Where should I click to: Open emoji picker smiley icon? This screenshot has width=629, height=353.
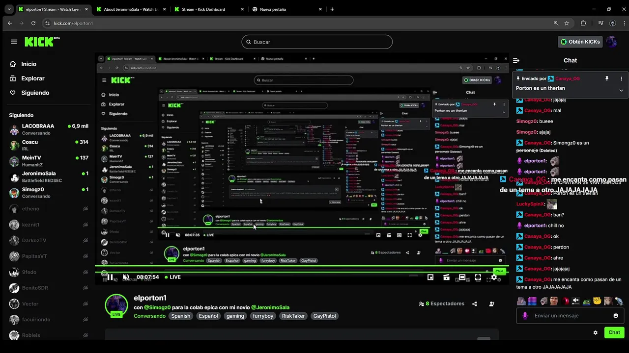[x=616, y=316]
